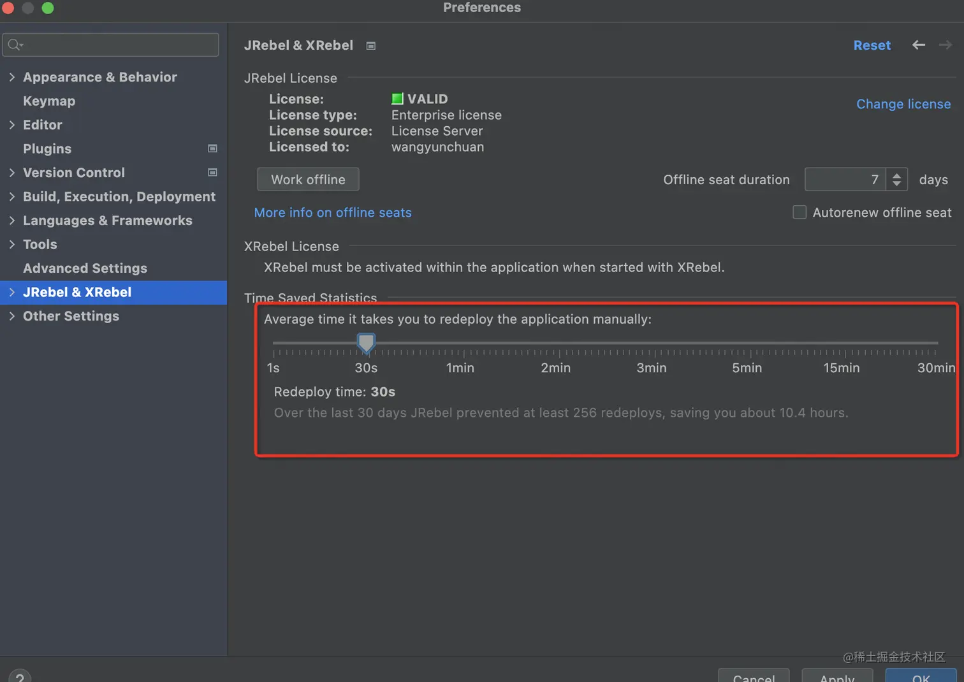This screenshot has width=964, height=682.
Task: Select Languages & Frameworks category
Action: 108,220
